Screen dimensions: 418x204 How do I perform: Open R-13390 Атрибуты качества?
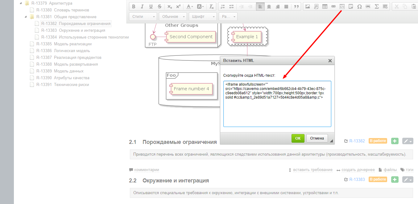pyautogui.click(x=63, y=78)
